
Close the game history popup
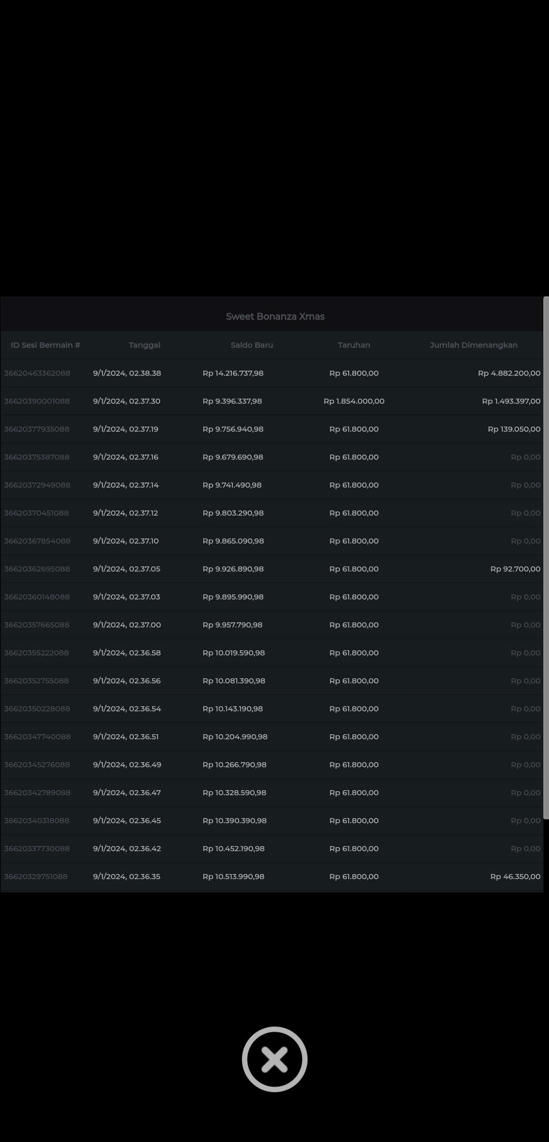coord(274,1059)
